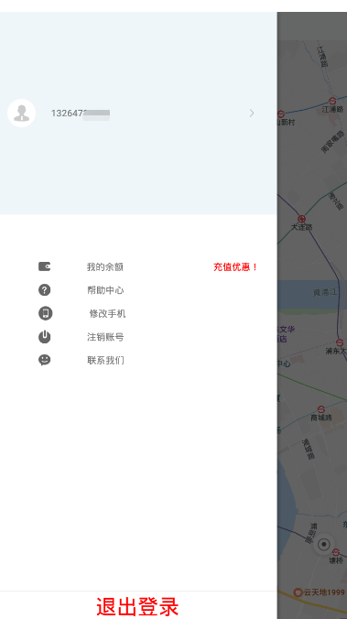Click the phone icon for 修改手机

click(x=45, y=313)
